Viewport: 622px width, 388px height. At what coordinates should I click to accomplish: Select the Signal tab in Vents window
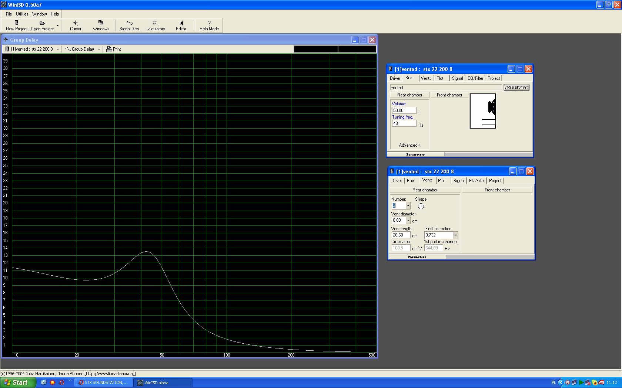click(459, 181)
